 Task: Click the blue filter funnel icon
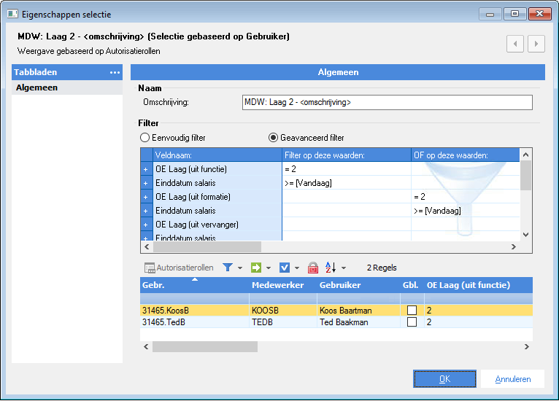tap(228, 268)
